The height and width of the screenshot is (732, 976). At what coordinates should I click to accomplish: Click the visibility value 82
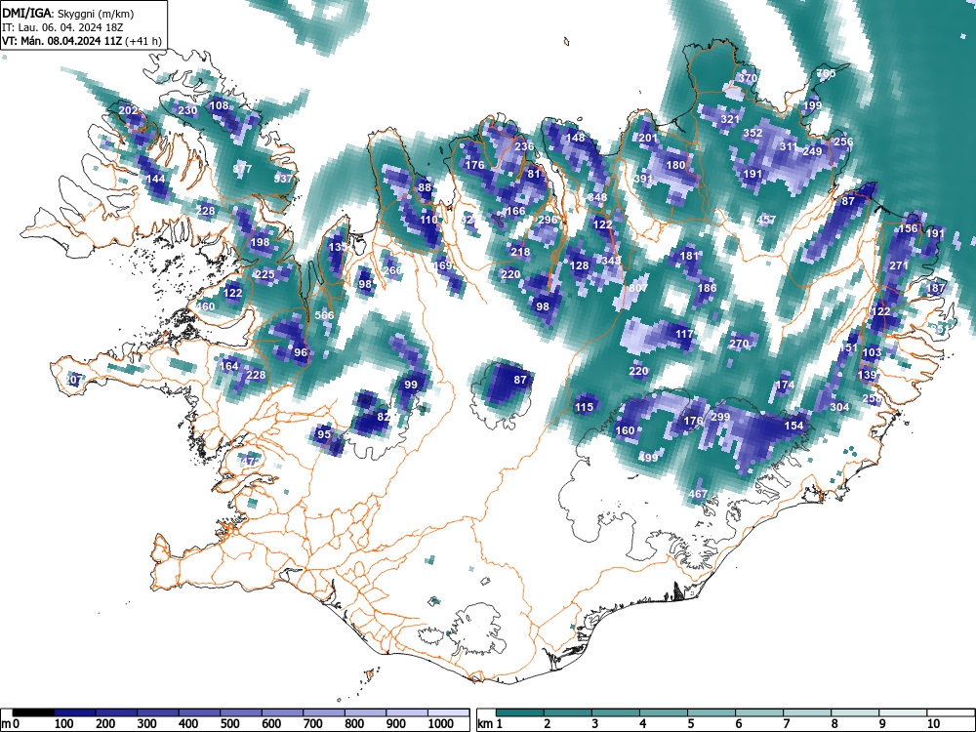pos(384,417)
